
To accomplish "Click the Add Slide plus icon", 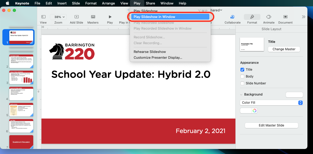I will point(77,17).
